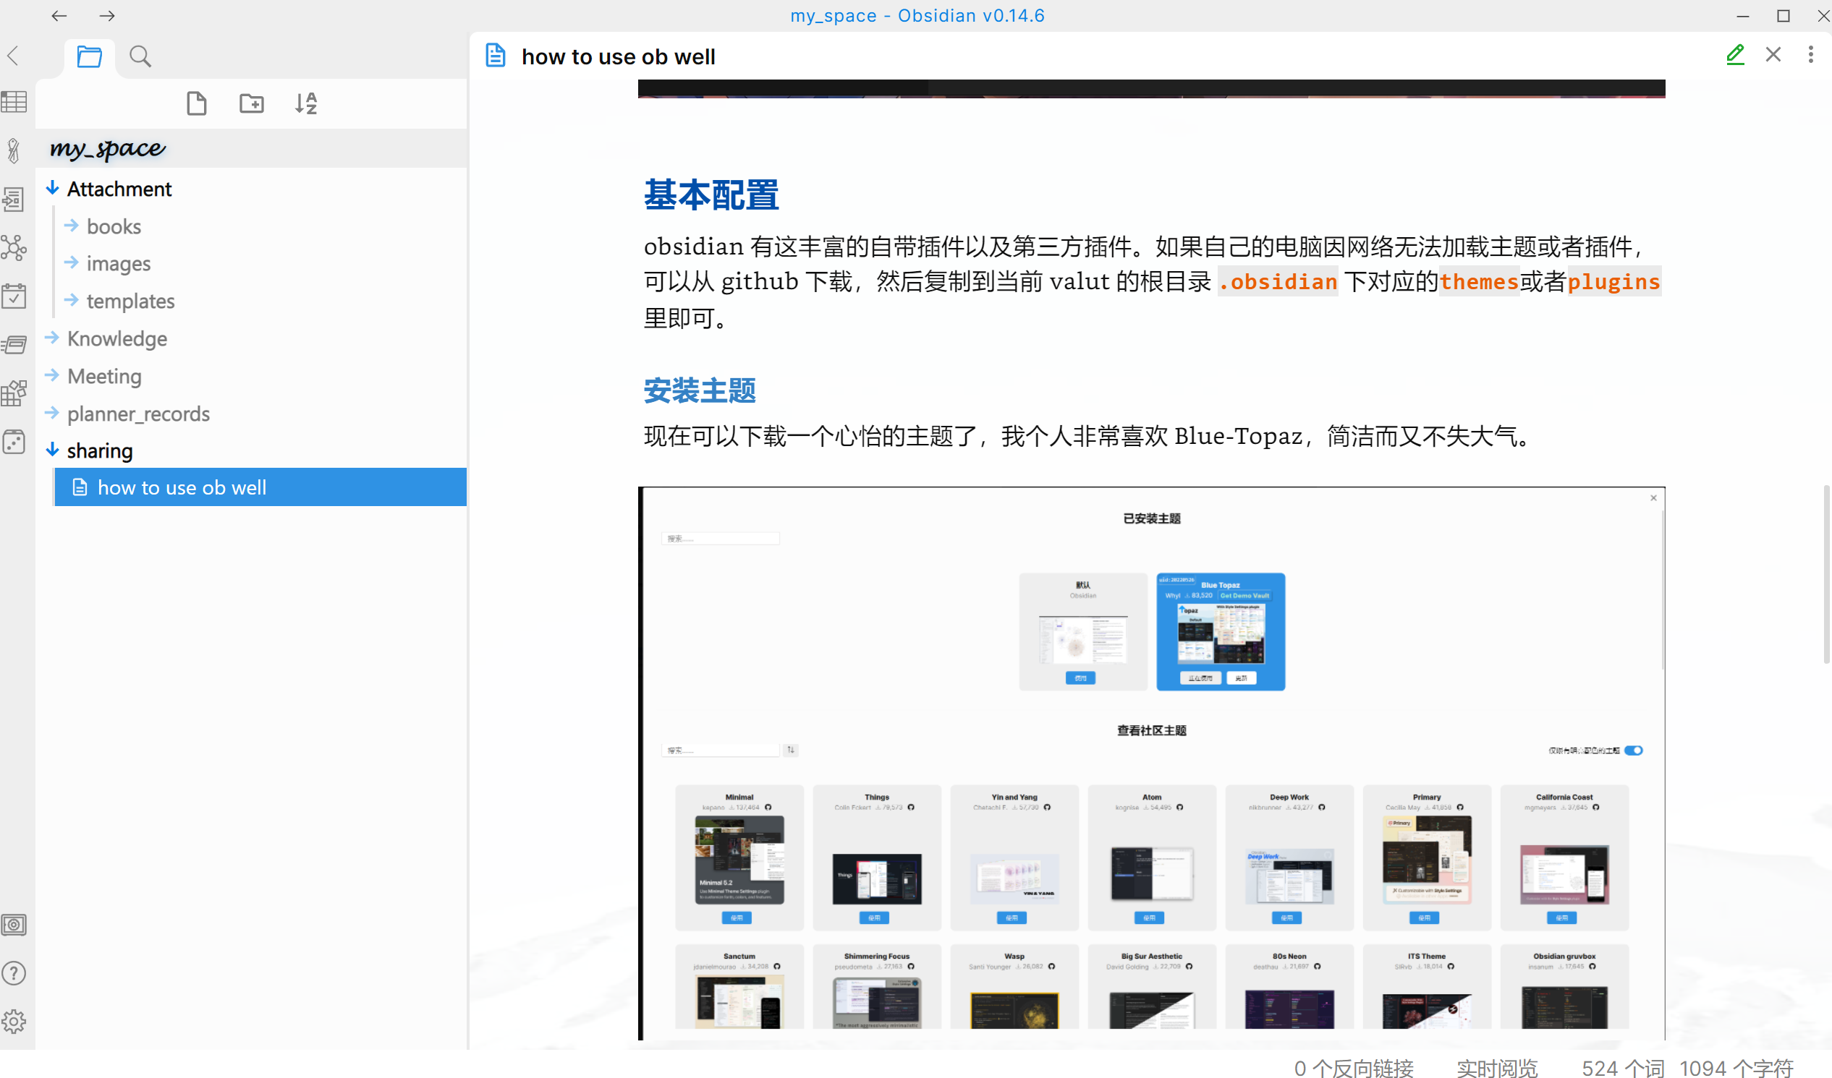
Task: Click the Blue Topaz theme card in image
Action: tap(1221, 631)
